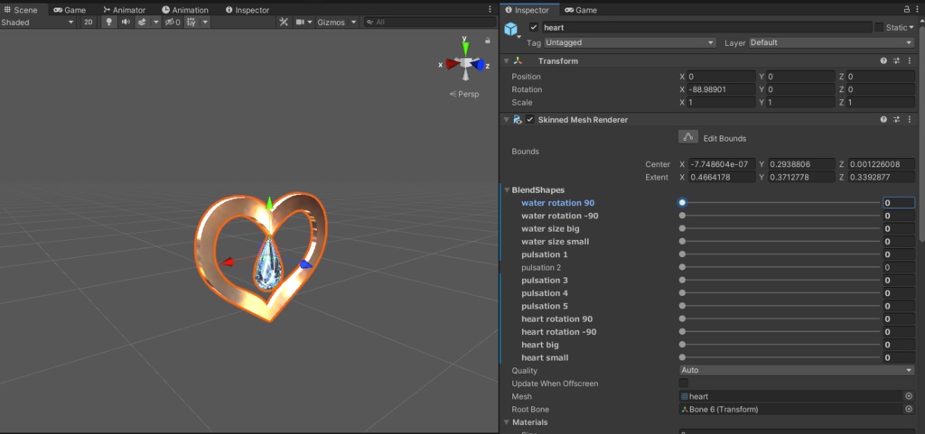
Task: Click the green Y axis on orientation gizmo
Action: click(x=465, y=47)
